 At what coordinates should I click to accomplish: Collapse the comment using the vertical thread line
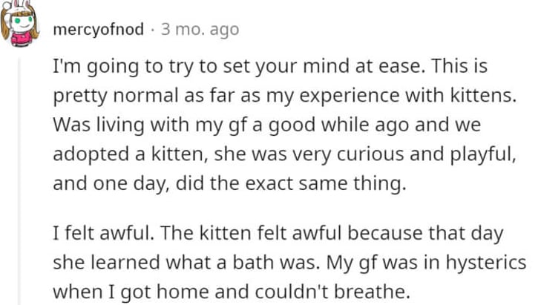point(20,181)
